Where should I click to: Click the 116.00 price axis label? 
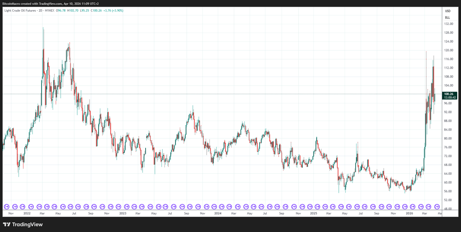point(449,59)
